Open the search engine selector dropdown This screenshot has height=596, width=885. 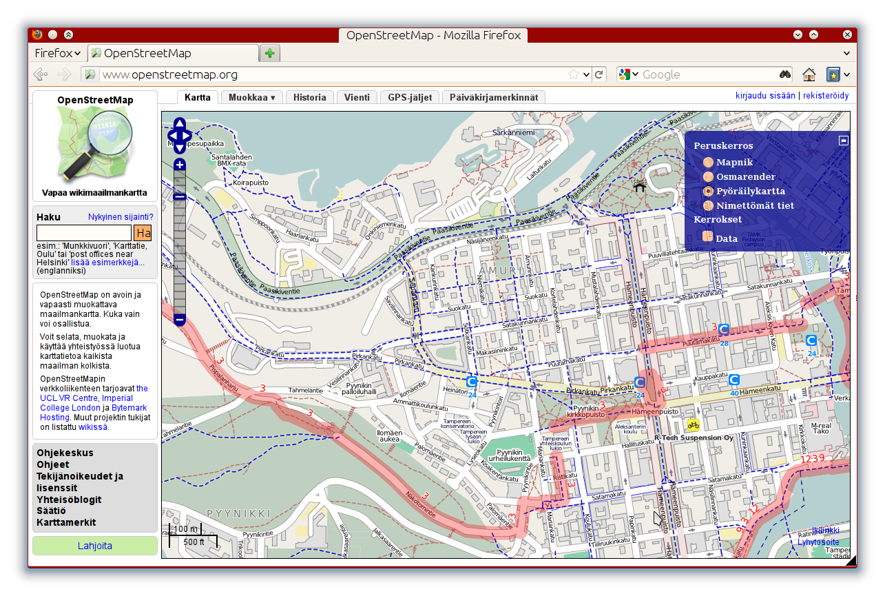[628, 74]
